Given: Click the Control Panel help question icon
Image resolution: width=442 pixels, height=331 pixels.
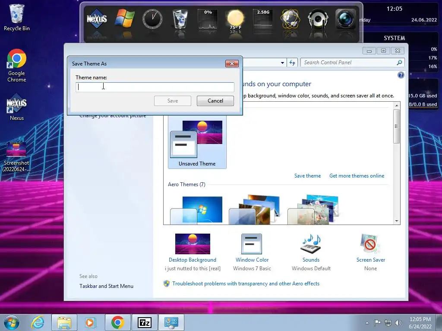Looking at the screenshot, I should click(x=401, y=75).
